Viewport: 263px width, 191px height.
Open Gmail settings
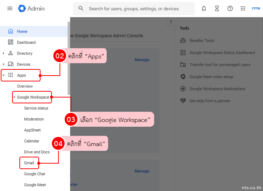click(29, 163)
